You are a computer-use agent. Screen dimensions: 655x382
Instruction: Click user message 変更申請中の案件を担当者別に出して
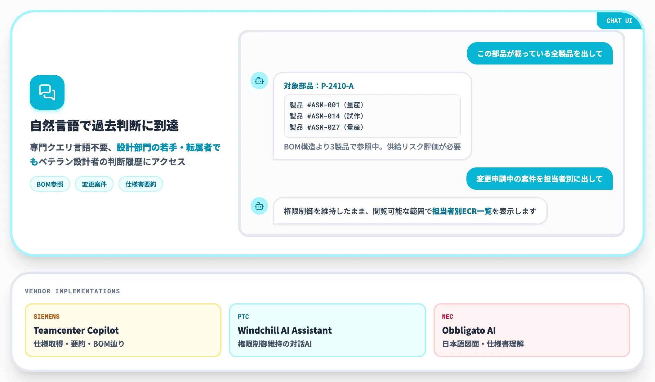coord(540,179)
